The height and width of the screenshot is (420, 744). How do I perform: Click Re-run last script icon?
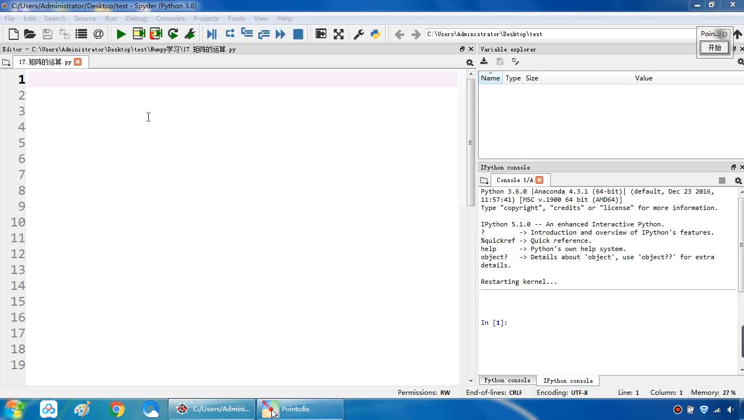point(173,34)
